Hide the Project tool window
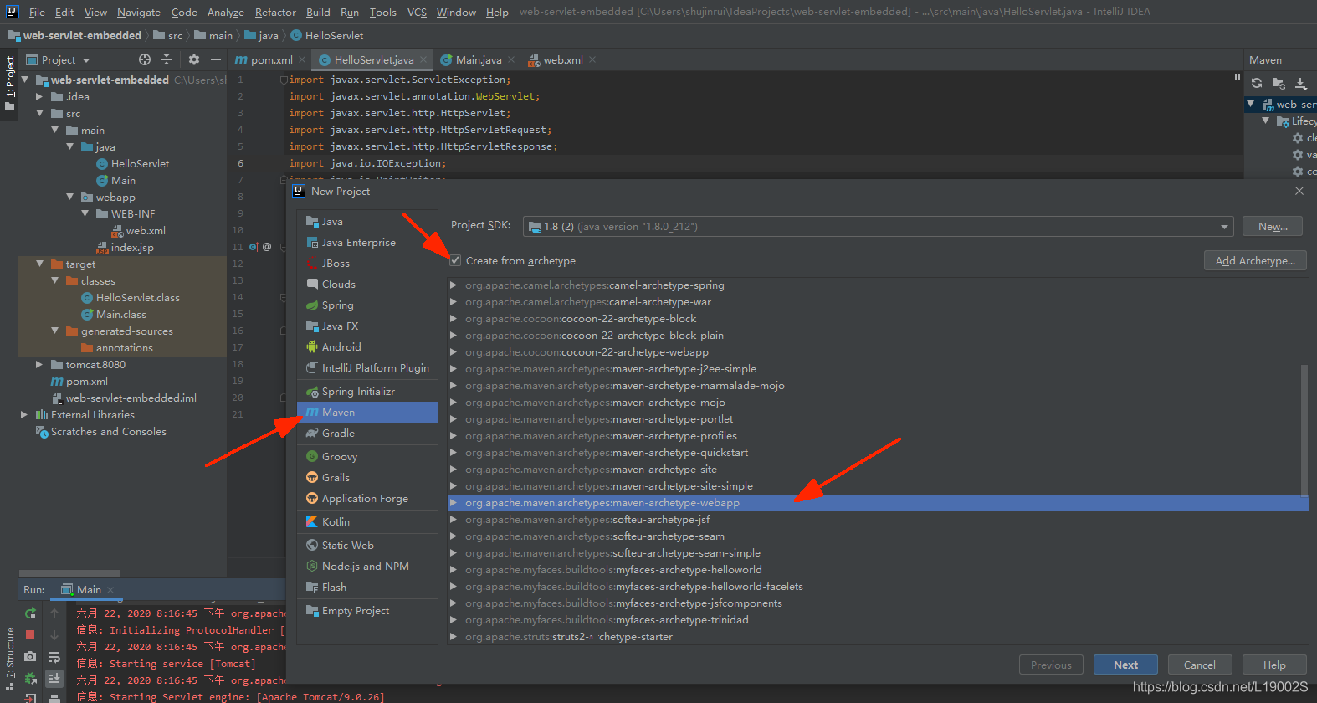 tap(216, 59)
